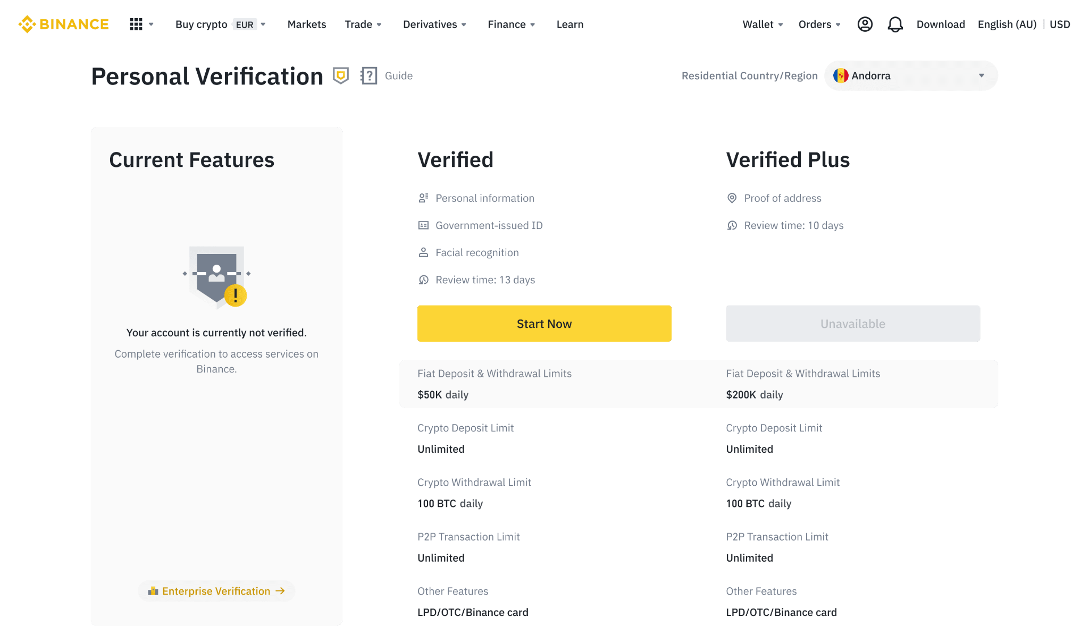Screen dimensions: 1089x626
Task: Click the Buy Crypto EUR tab
Action: point(220,24)
